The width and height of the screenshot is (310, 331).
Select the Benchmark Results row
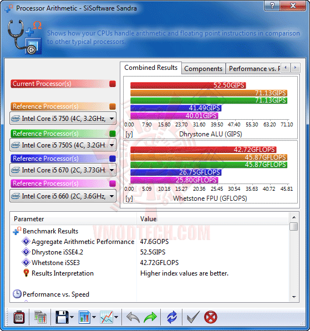[150, 231]
